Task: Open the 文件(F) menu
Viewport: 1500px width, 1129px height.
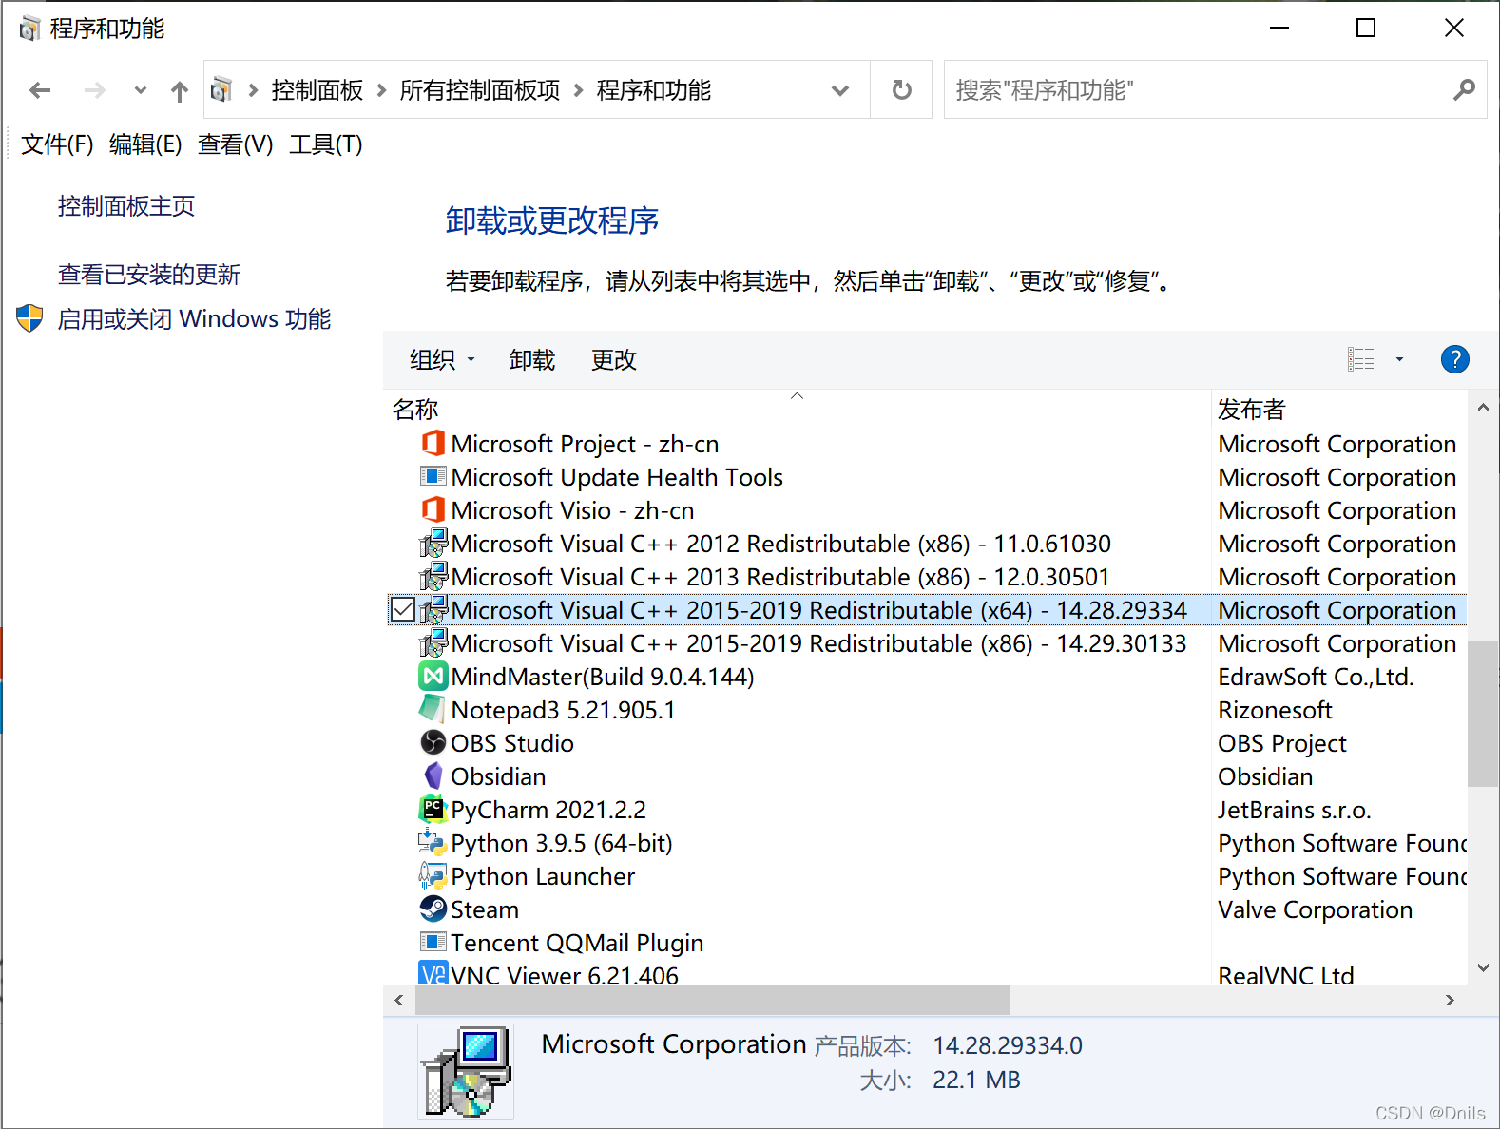Action: [x=57, y=144]
